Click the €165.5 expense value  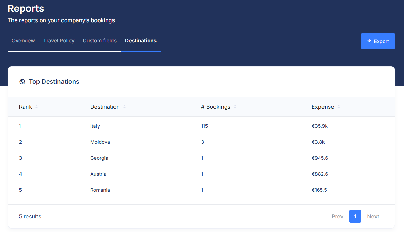[319, 190]
